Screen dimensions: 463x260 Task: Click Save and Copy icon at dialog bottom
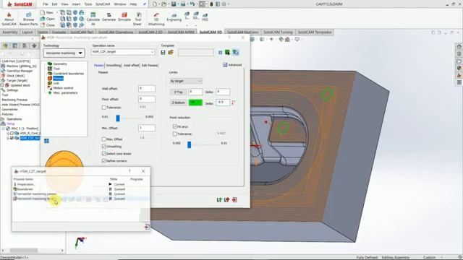pyautogui.click(x=226, y=200)
